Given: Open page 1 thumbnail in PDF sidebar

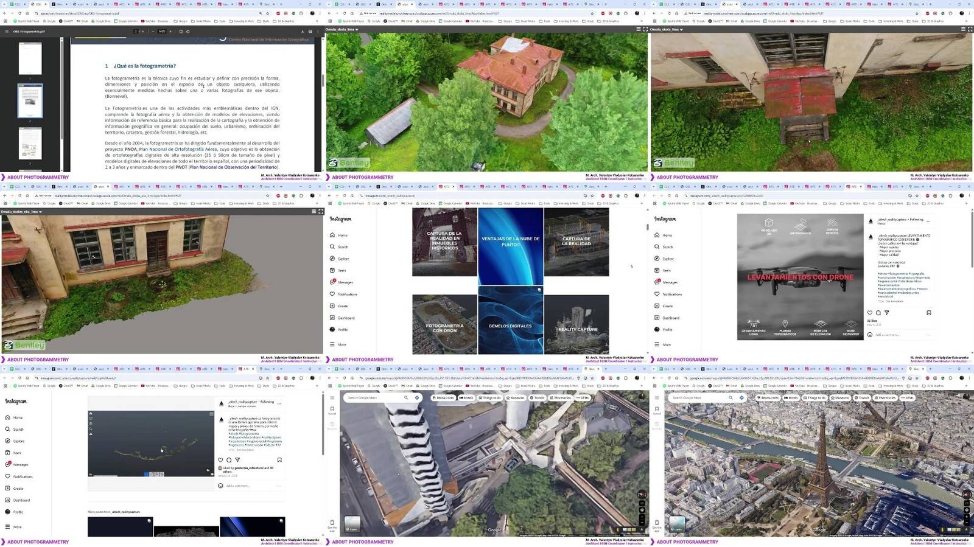Looking at the screenshot, I should pos(30,58).
